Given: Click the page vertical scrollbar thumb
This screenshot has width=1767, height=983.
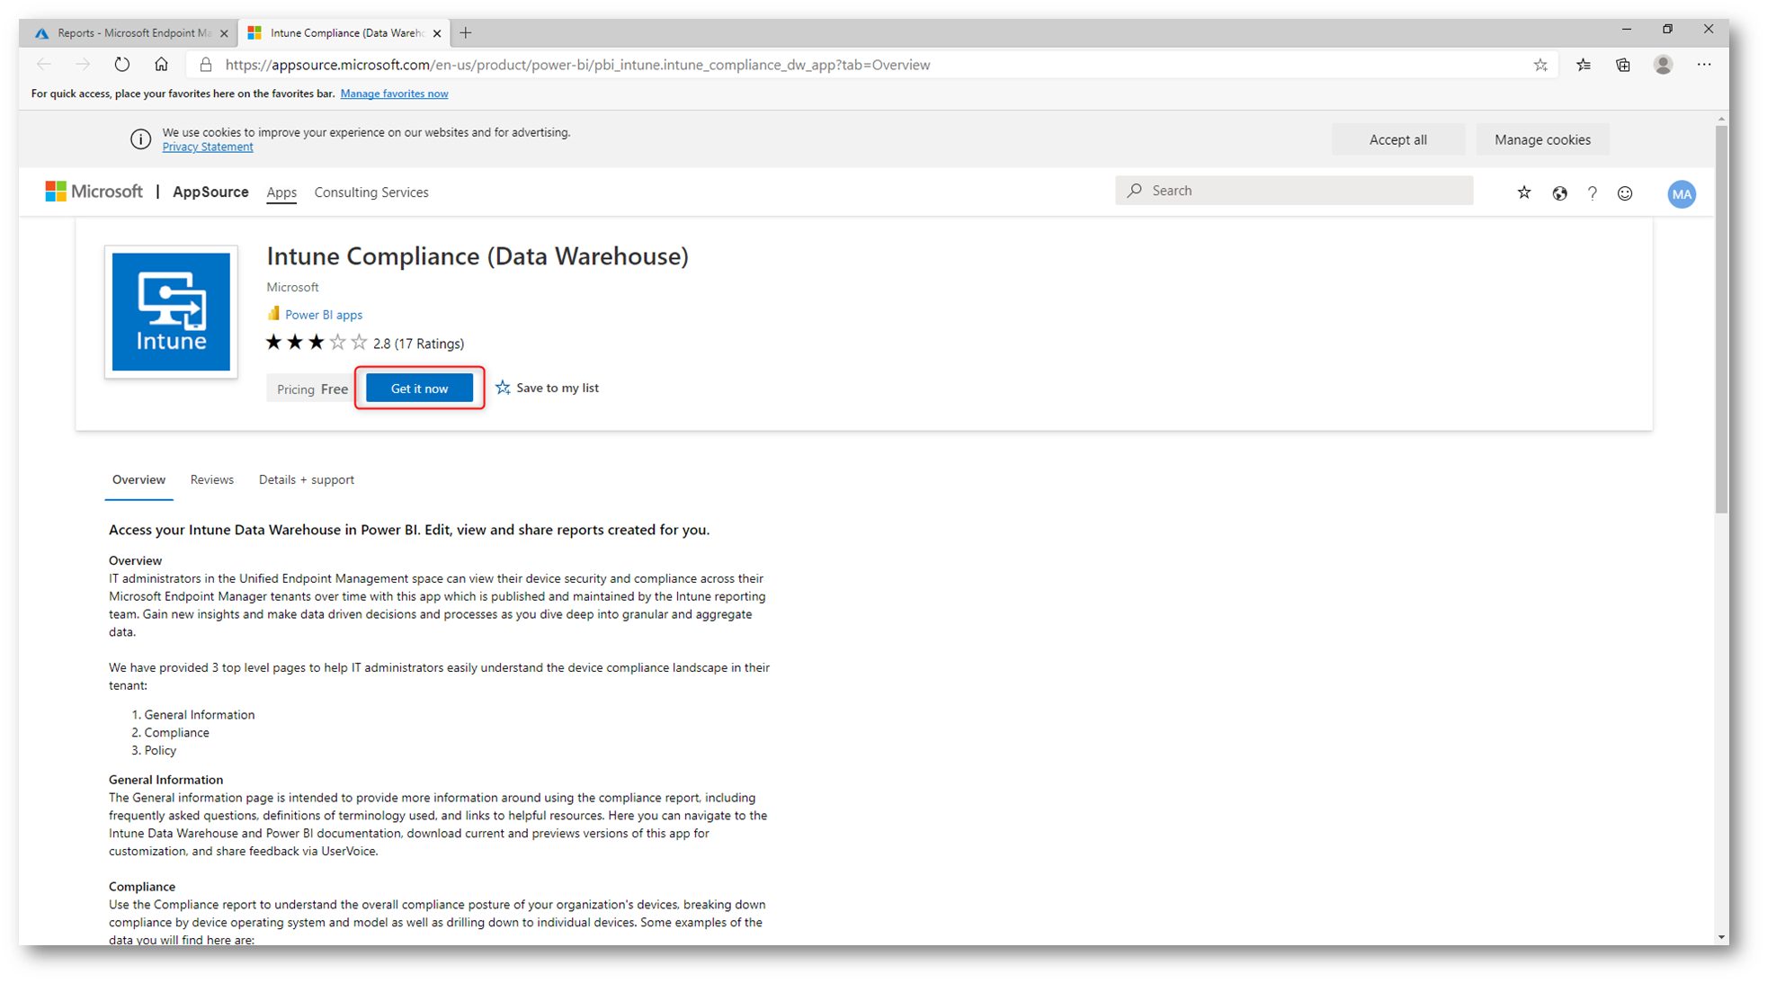Looking at the screenshot, I should coord(1721,319).
